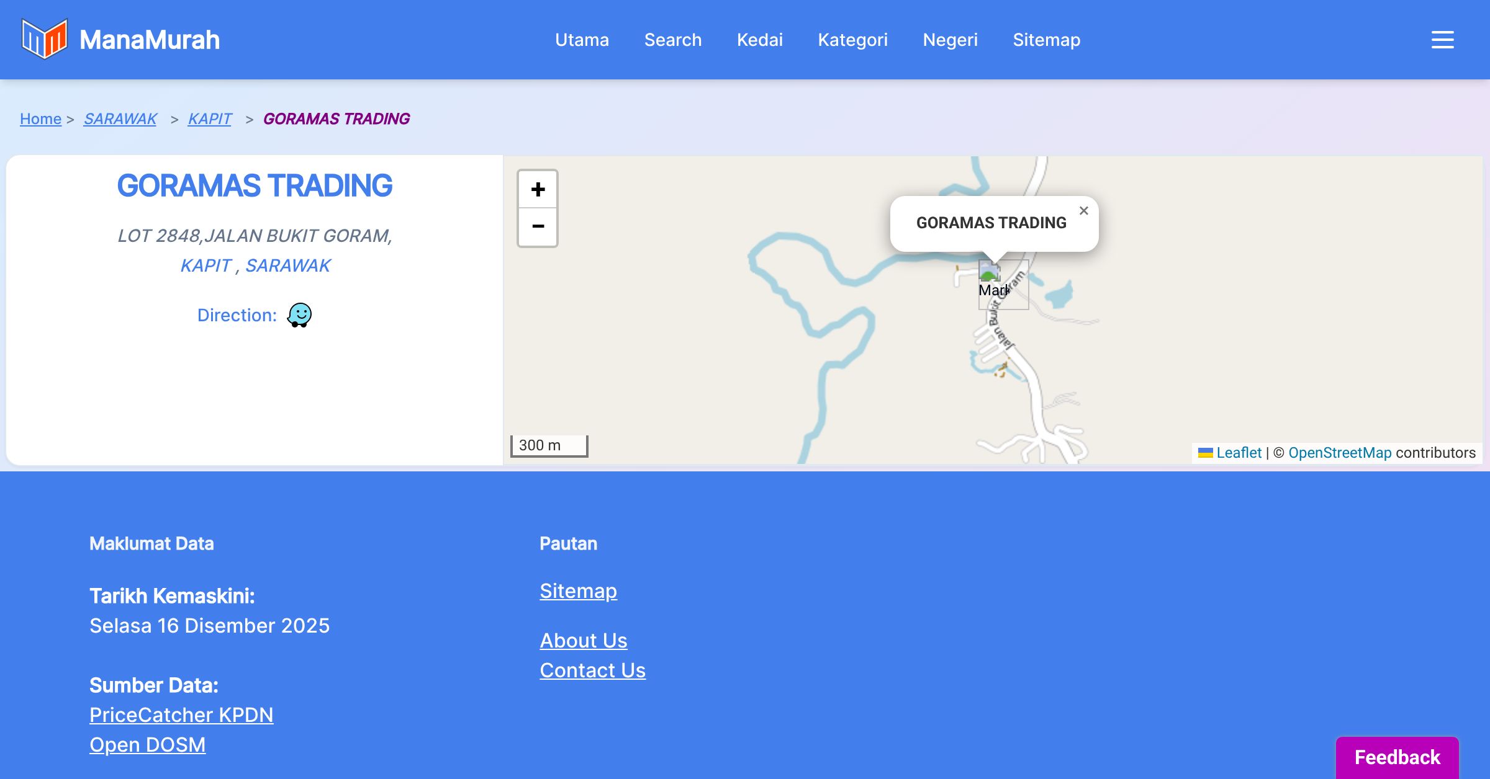Zoom out on the map
Image resolution: width=1490 pixels, height=779 pixels.
(538, 227)
